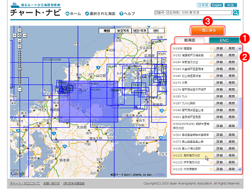The width and height of the screenshot is (251, 189).
Task: Select the 紙海図 tab
Action: [190, 40]
